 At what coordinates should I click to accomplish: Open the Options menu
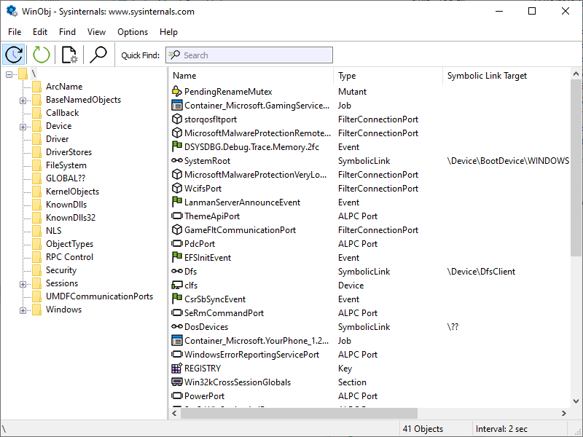tap(133, 32)
